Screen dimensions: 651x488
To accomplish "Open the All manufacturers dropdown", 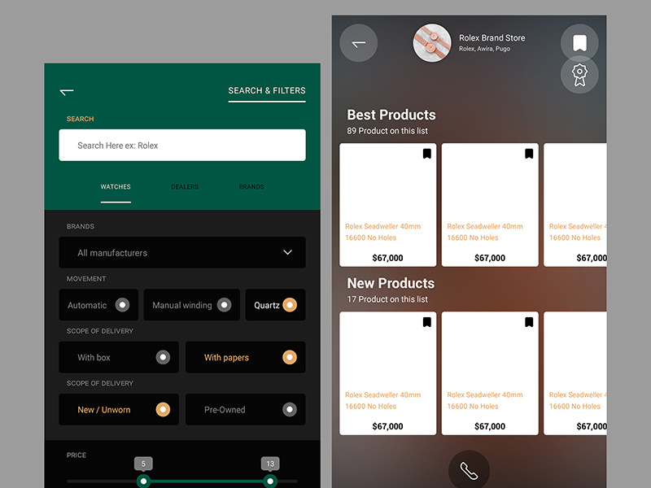I will point(182,253).
